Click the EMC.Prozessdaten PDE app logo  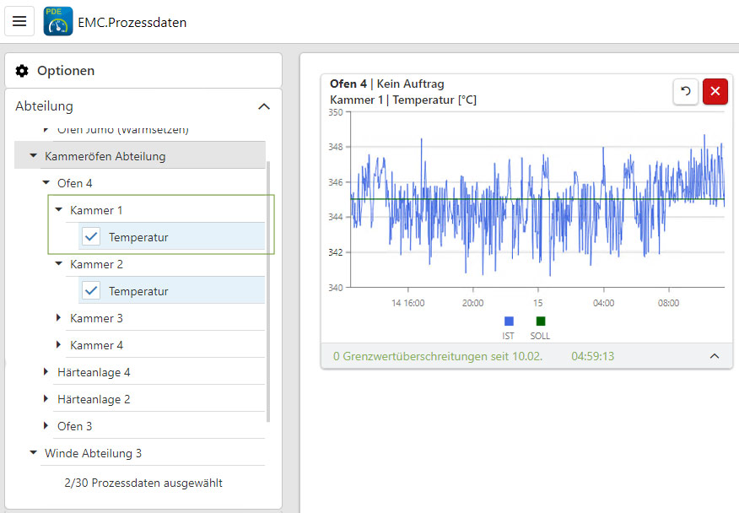click(58, 22)
